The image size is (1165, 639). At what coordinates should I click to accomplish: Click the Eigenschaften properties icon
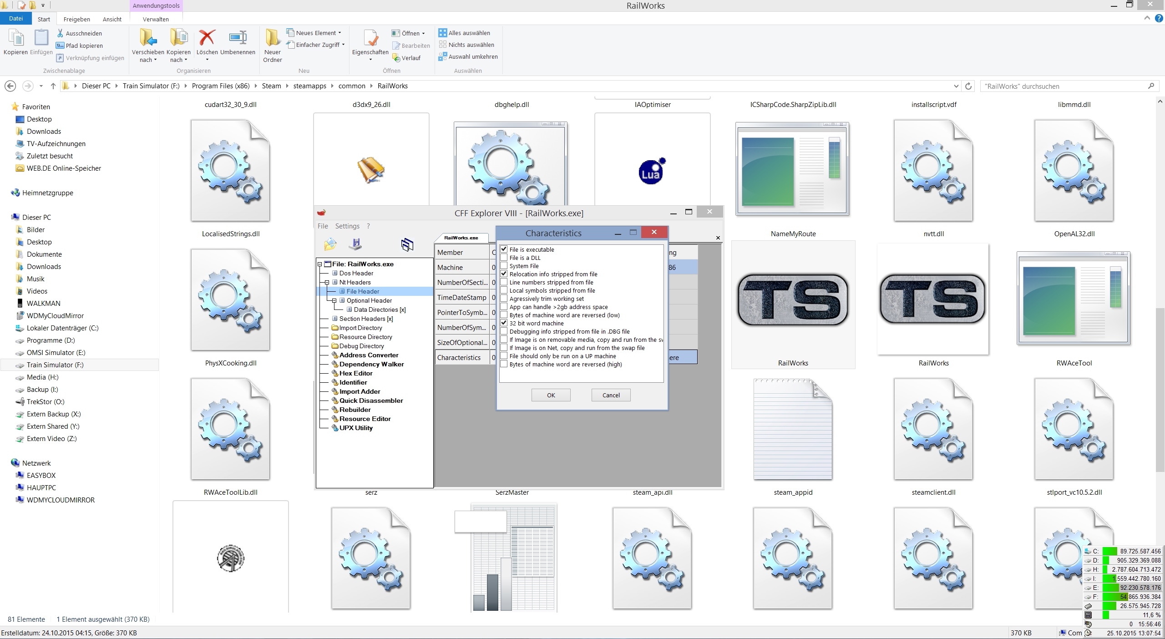[x=370, y=38]
